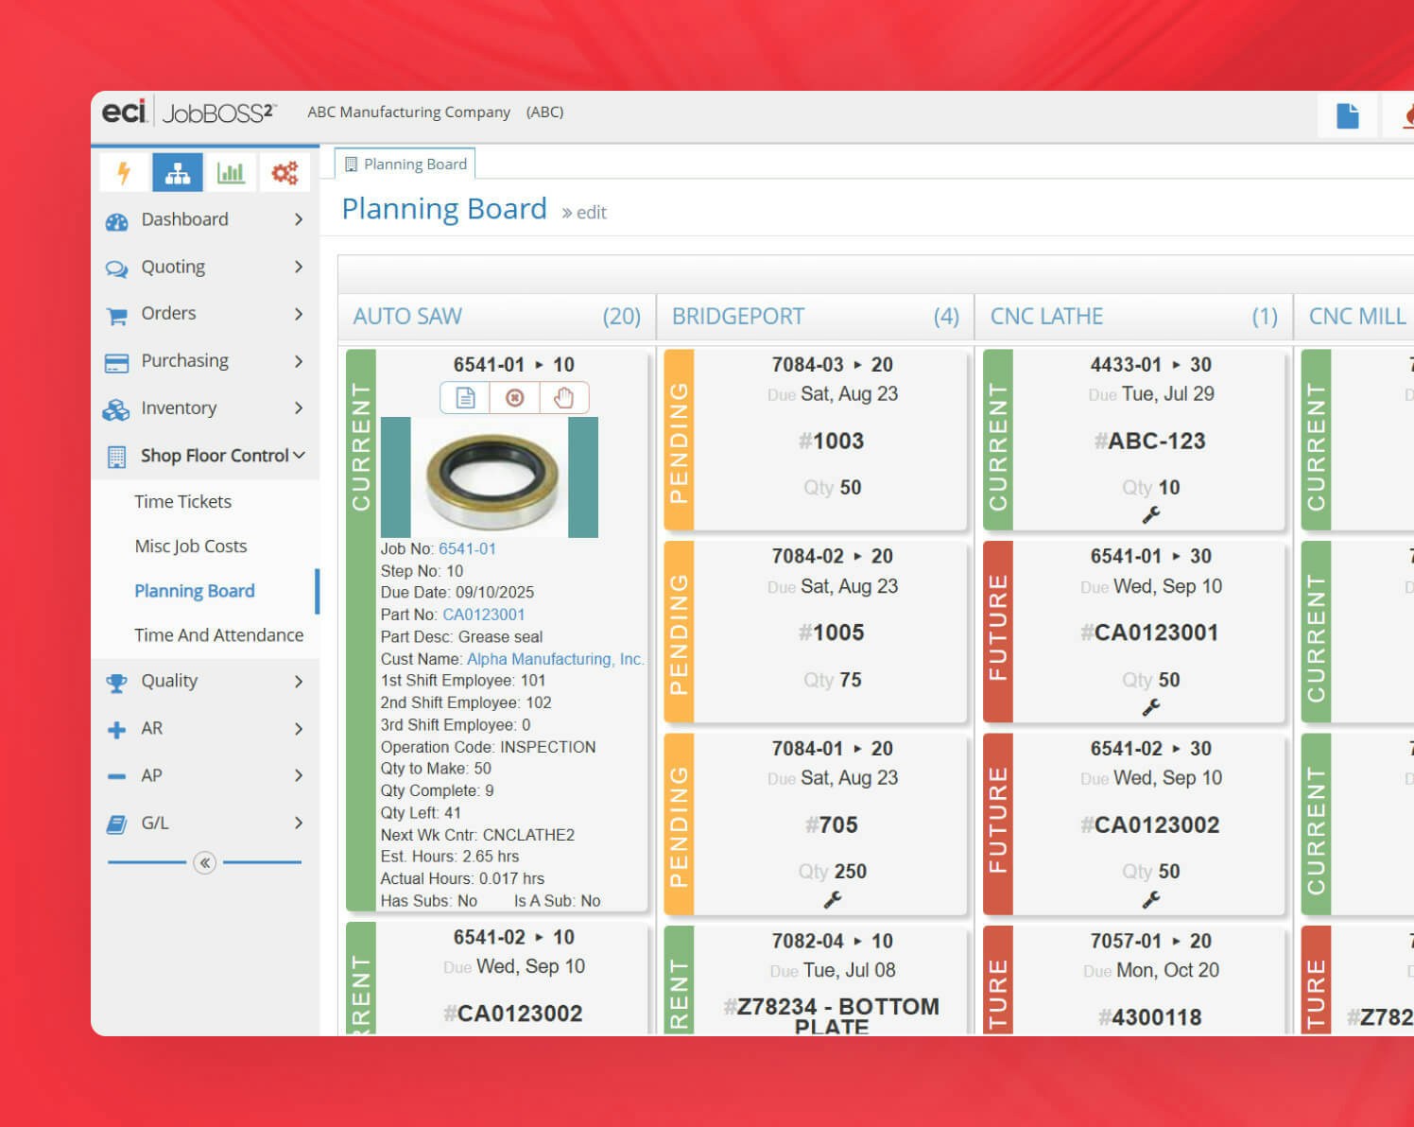Click wrench icon on 6541-01 CNC Lathe card
The width and height of the screenshot is (1414, 1127).
pos(1150,707)
